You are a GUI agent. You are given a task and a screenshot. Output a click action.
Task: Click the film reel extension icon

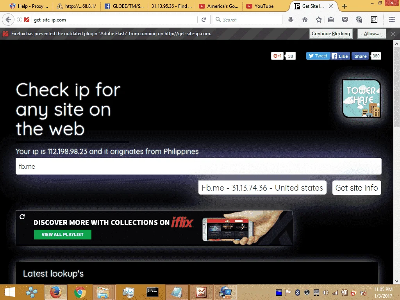pos(359,20)
